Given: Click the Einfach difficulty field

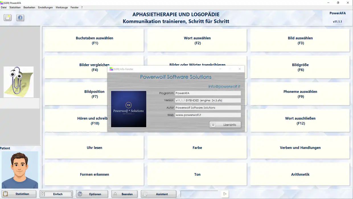Looking at the screenshot, I should click(58, 194).
